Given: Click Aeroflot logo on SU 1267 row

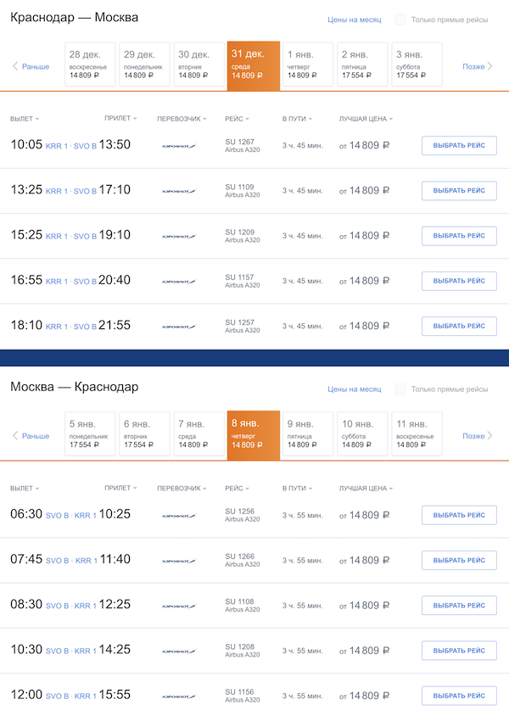Looking at the screenshot, I should tap(179, 146).
